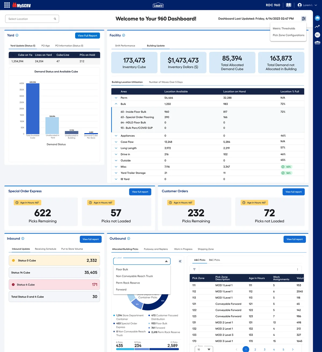The image size is (322, 352).
Task: Click the green check badge showing 40%
Action: click(x=286, y=167)
